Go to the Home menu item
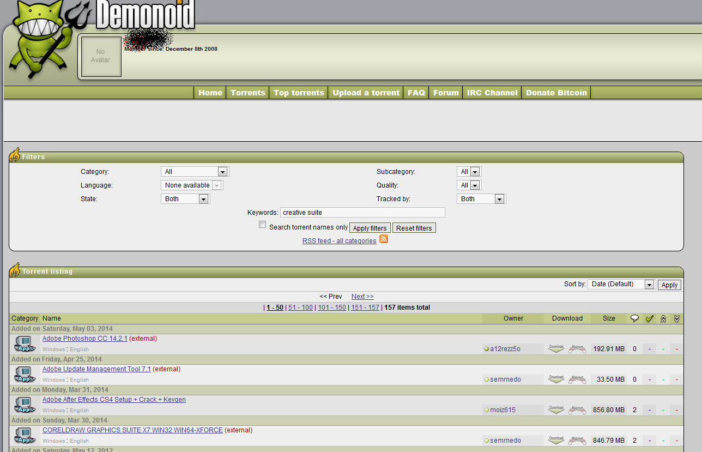The image size is (702, 452). pos(210,93)
